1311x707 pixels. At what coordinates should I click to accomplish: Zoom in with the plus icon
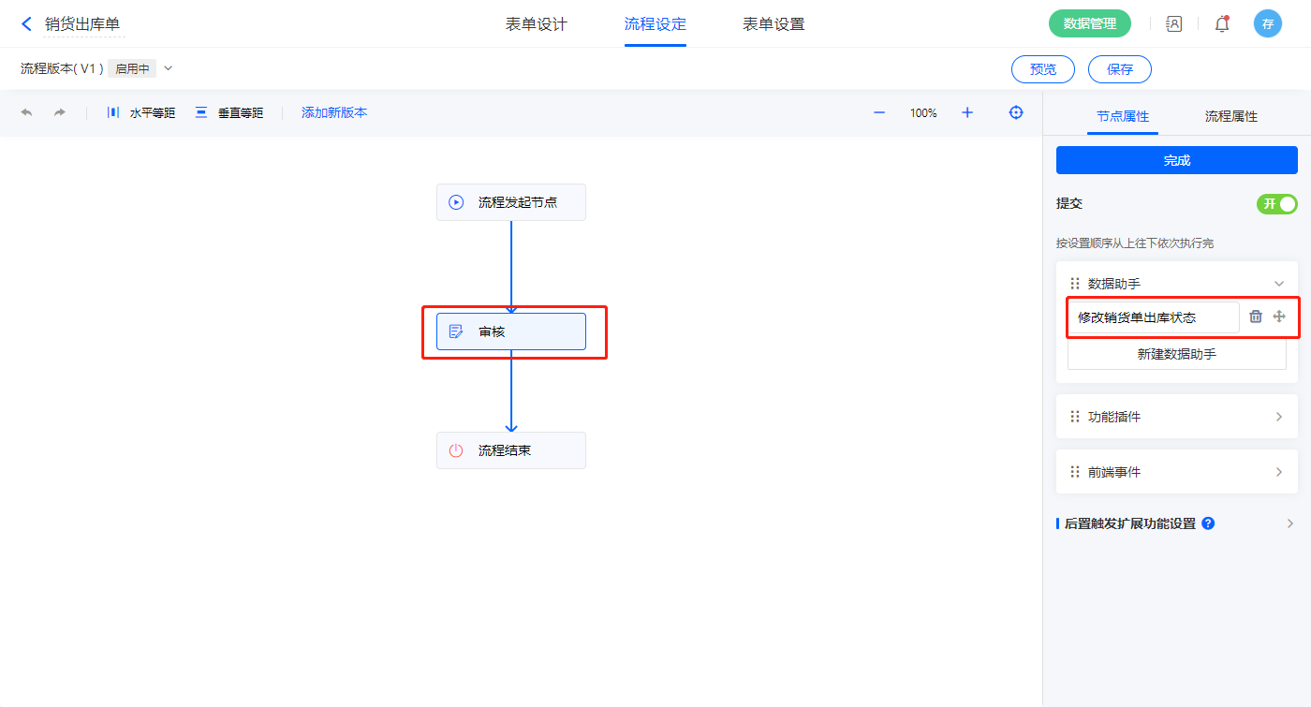[967, 112]
